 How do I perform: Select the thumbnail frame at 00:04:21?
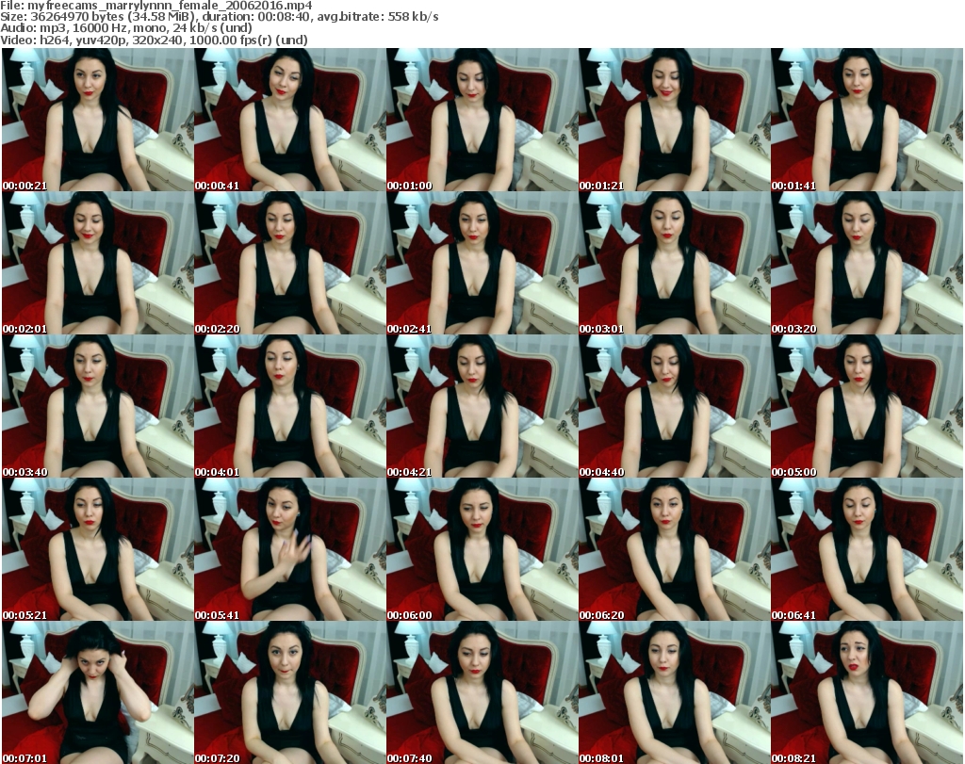click(x=482, y=406)
